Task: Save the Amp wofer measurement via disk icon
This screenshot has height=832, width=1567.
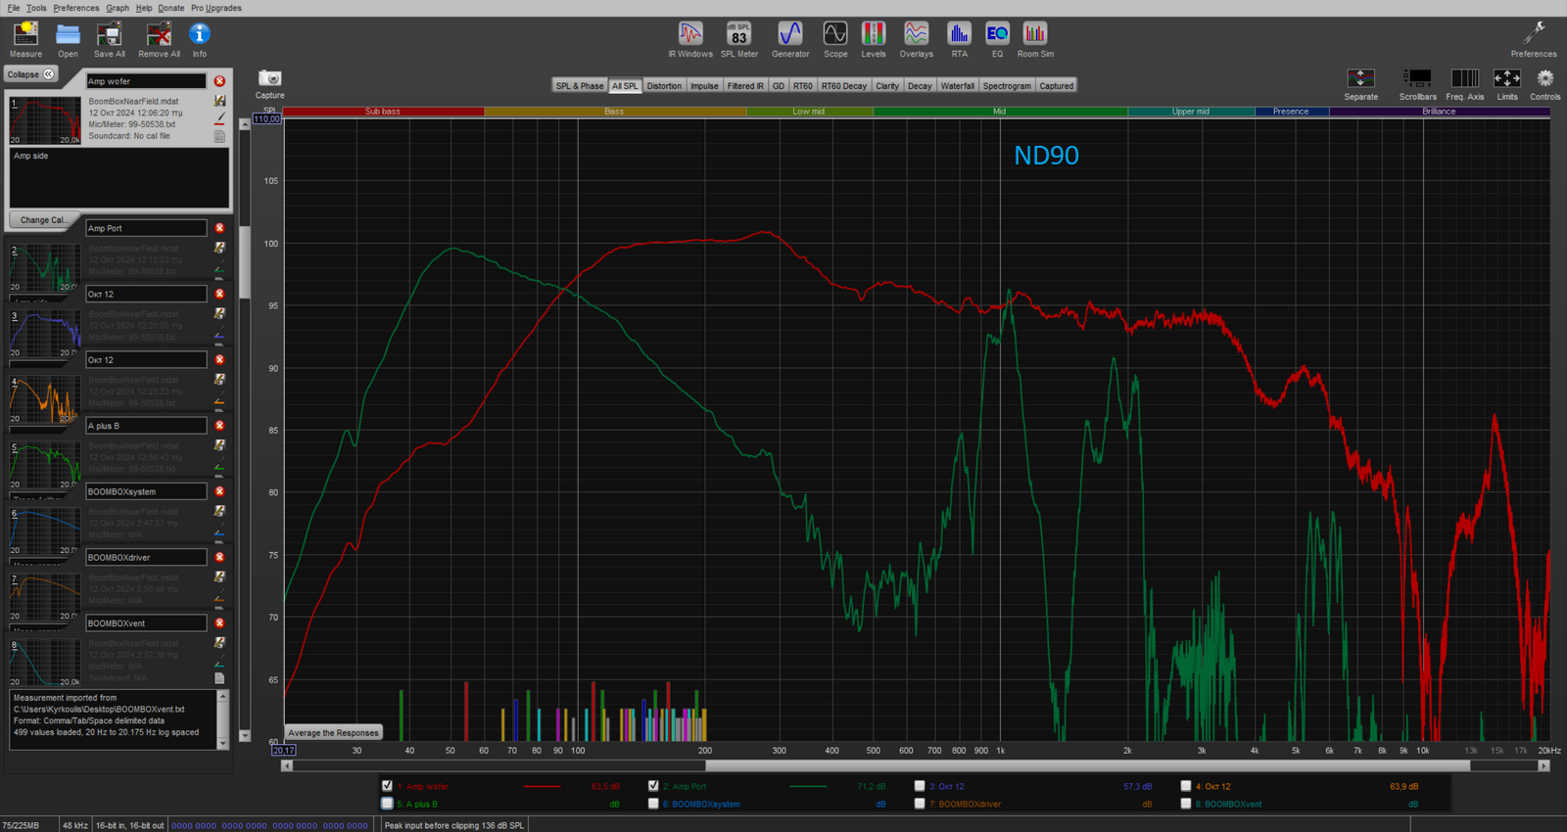Action: pyautogui.click(x=219, y=100)
